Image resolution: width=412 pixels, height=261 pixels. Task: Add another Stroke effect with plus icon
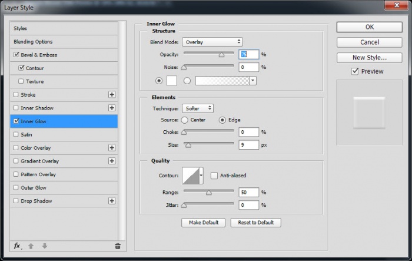(112, 95)
